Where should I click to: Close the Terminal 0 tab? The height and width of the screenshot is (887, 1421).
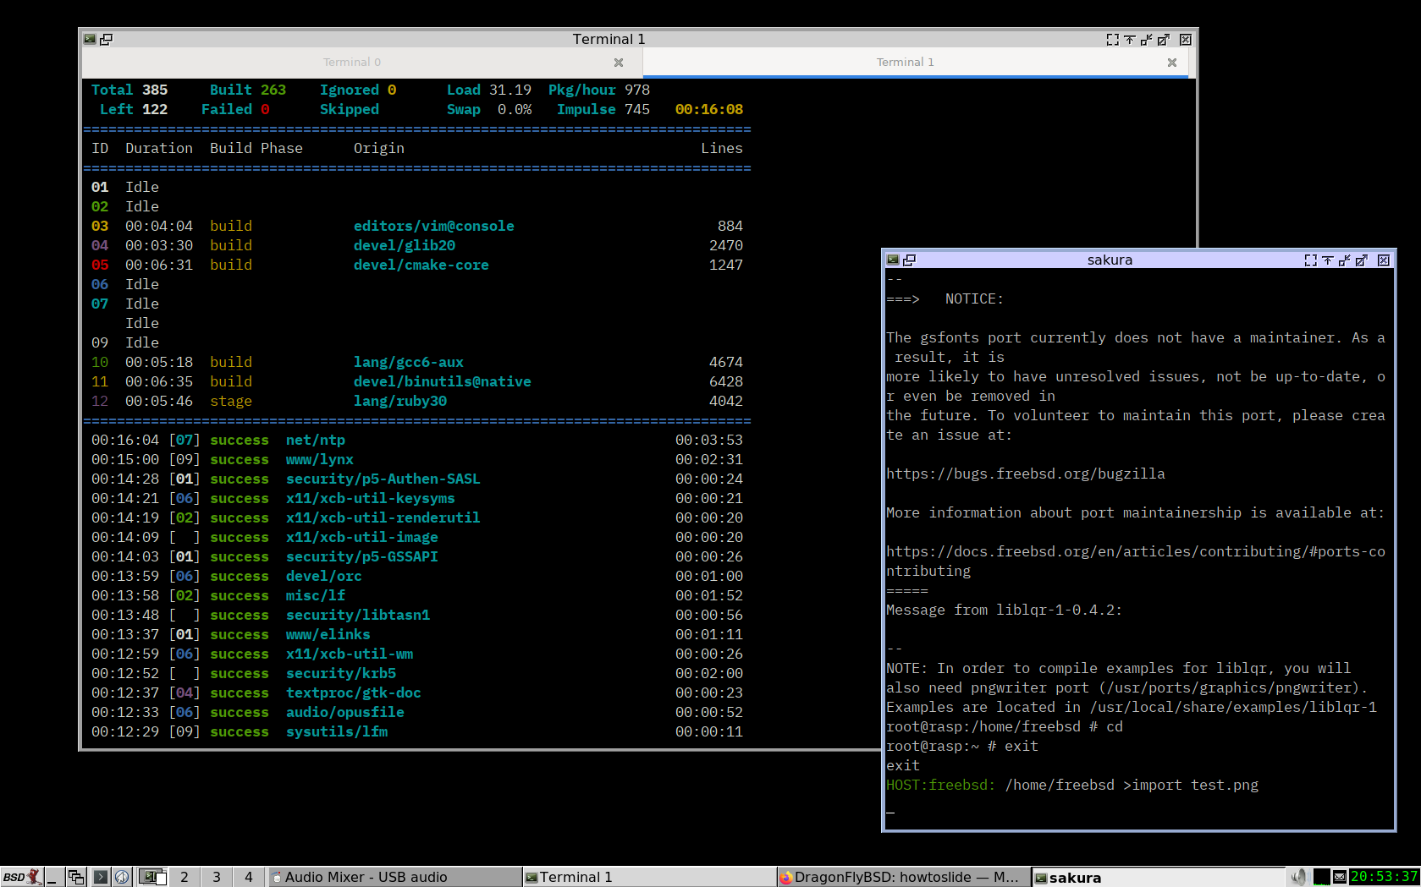click(619, 63)
